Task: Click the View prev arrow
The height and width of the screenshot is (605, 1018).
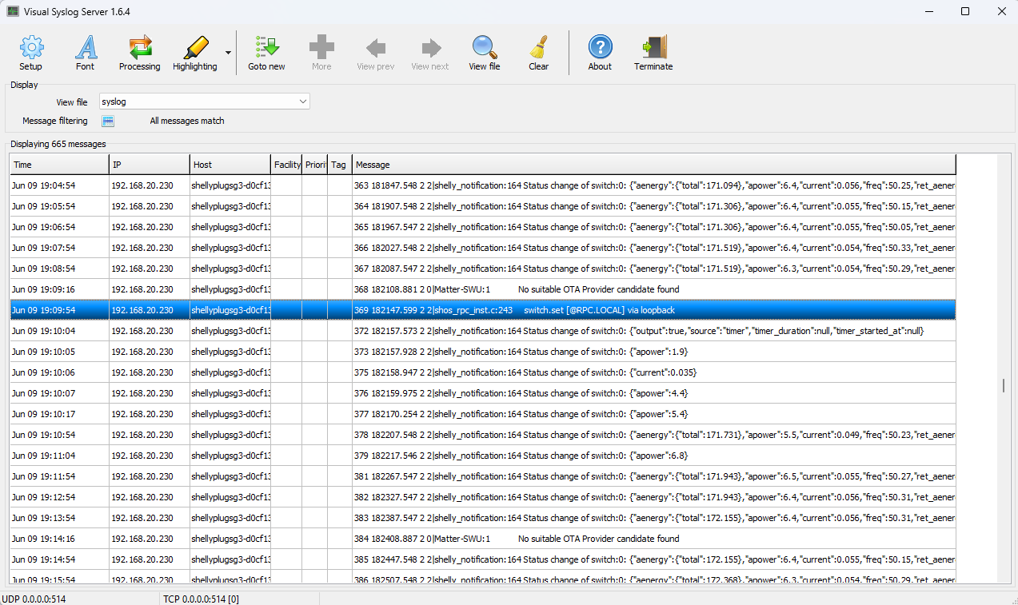Action: pos(376,54)
